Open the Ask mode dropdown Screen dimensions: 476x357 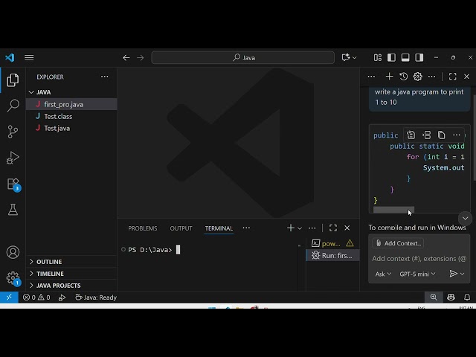pos(383,274)
